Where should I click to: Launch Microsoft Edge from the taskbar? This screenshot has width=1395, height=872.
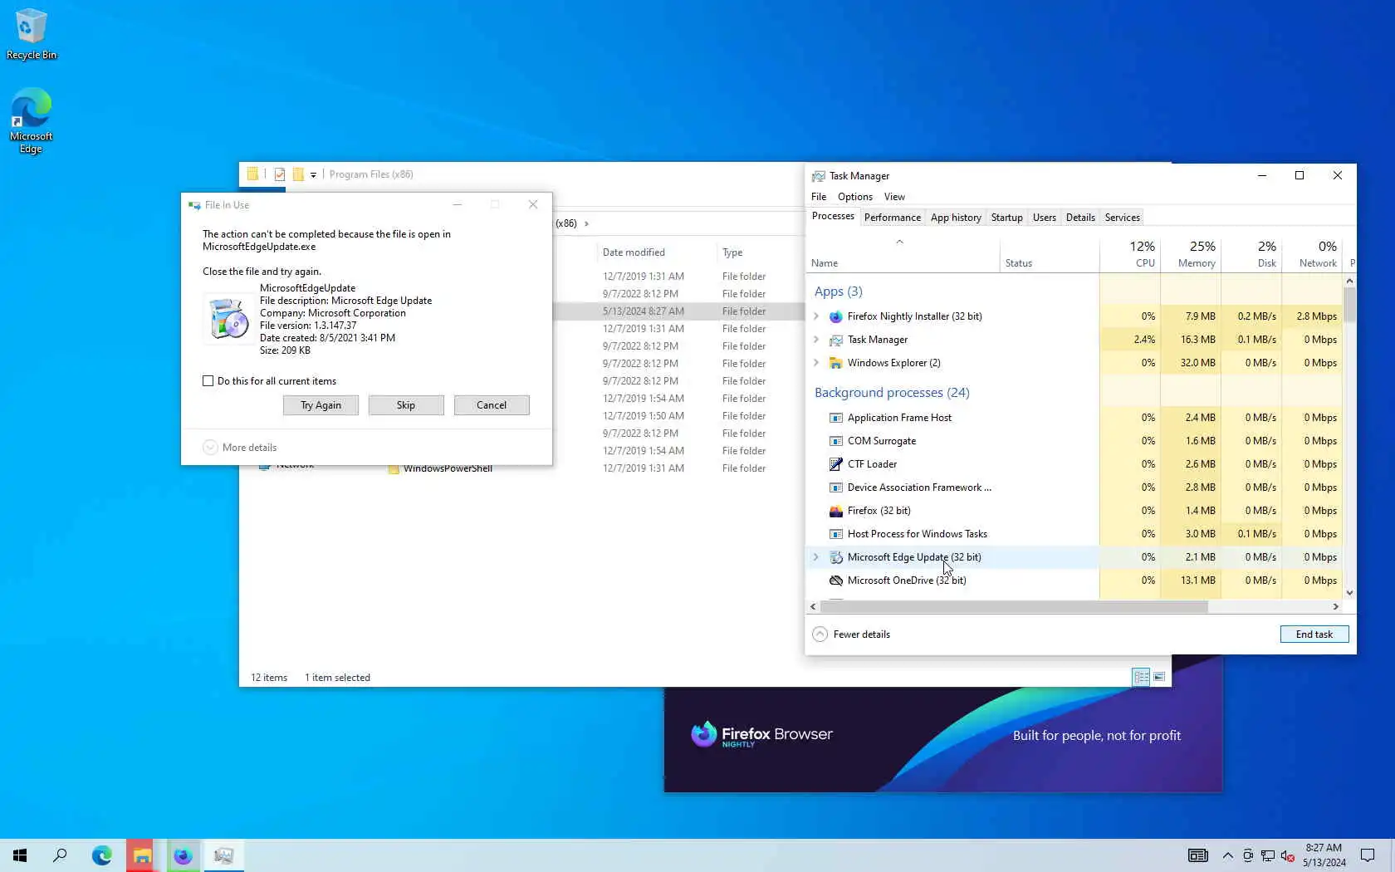tap(101, 855)
